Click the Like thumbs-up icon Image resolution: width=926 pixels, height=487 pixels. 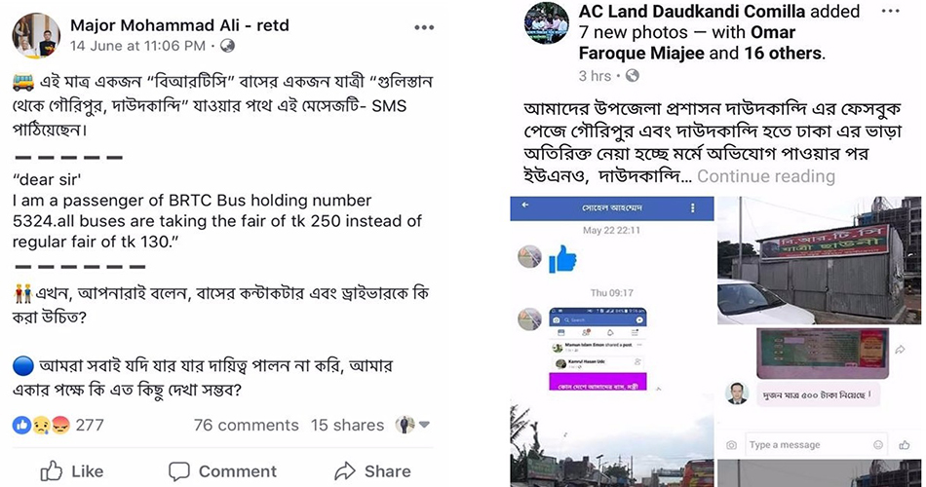(52, 471)
